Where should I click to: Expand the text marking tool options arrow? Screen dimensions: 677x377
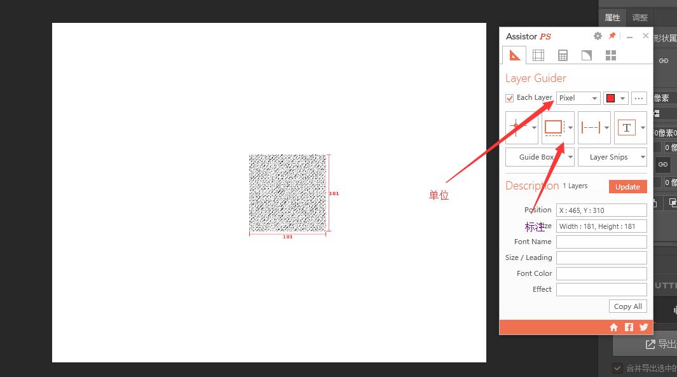tap(643, 128)
